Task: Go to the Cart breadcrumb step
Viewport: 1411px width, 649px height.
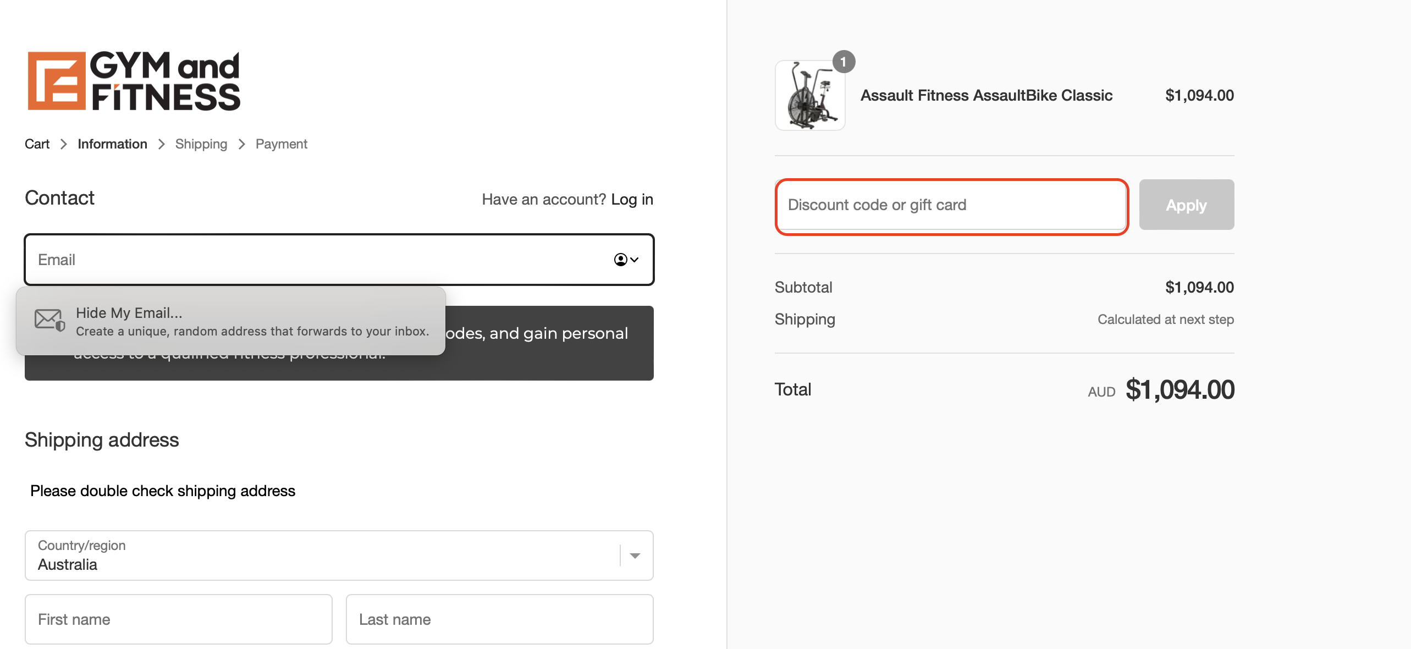Action: click(x=37, y=144)
